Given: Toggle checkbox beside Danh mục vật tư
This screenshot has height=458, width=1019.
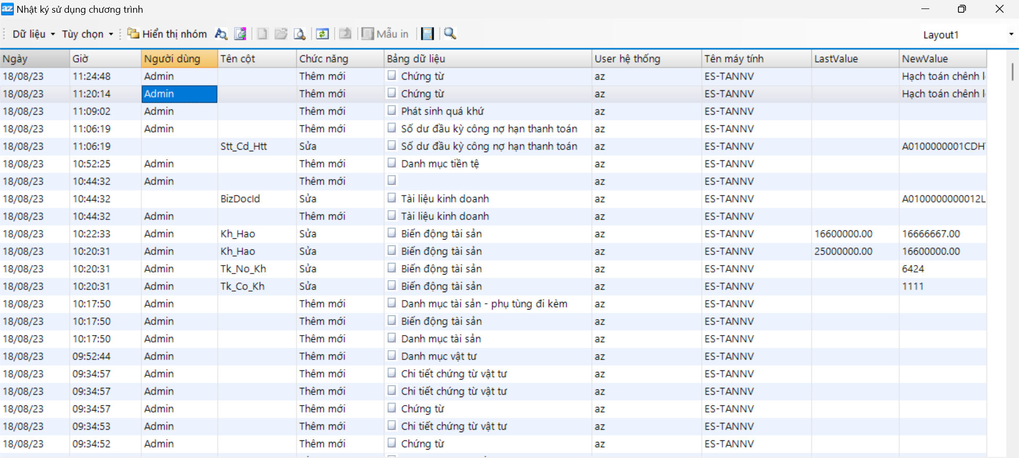Looking at the screenshot, I should click(x=392, y=355).
